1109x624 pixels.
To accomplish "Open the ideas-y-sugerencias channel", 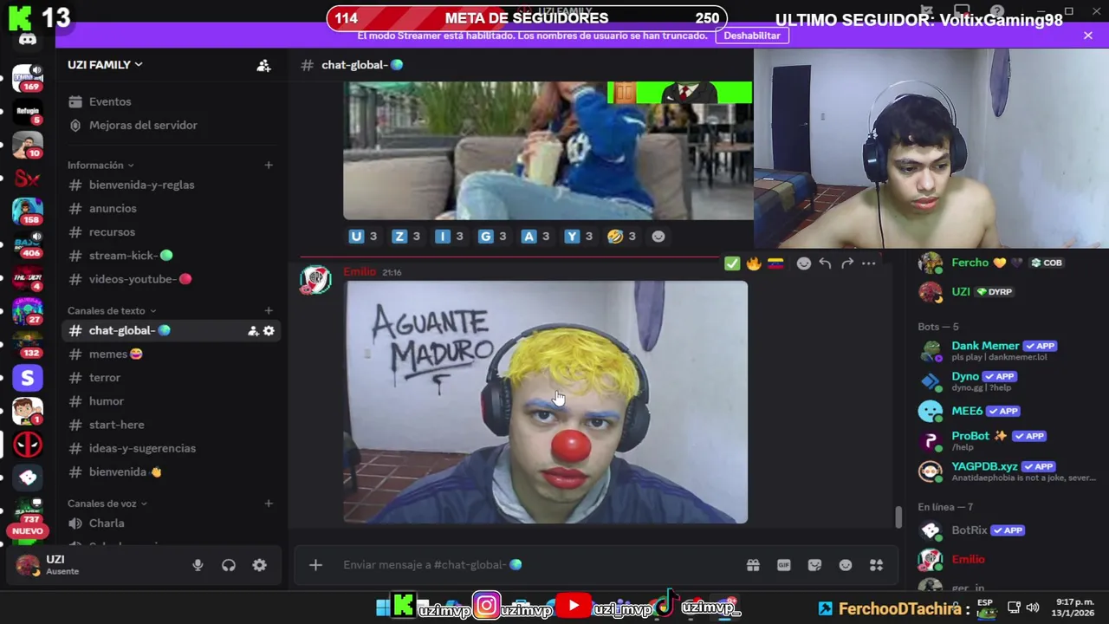I will coord(142,448).
